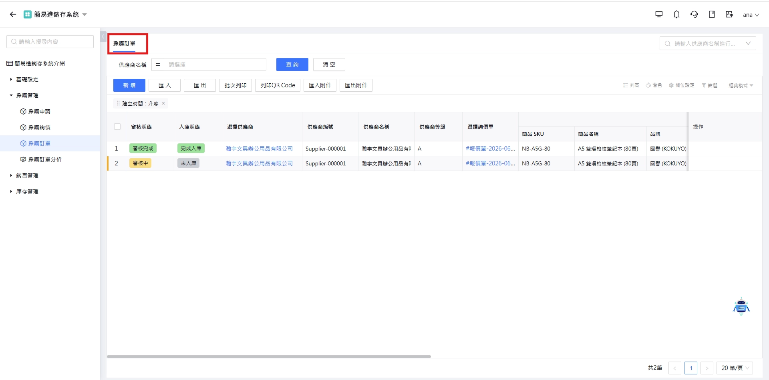Viewport: 769px width, 380px height.
Task: Click cube icon beside 採購申請
Action: point(23,111)
